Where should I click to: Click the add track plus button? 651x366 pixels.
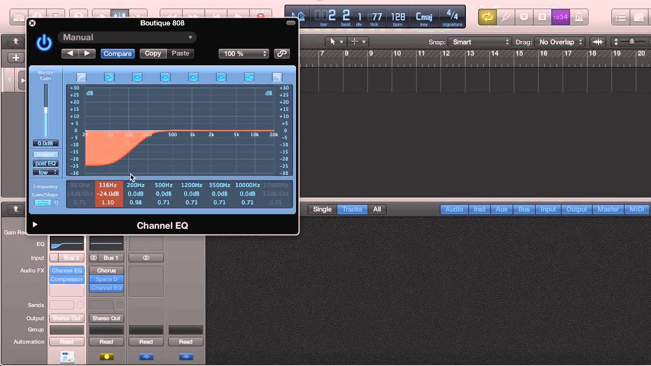[16, 58]
